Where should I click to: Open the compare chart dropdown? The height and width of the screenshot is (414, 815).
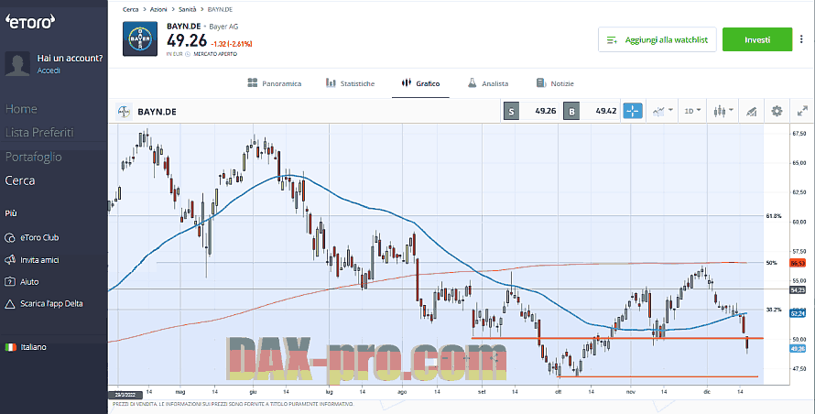tap(663, 111)
